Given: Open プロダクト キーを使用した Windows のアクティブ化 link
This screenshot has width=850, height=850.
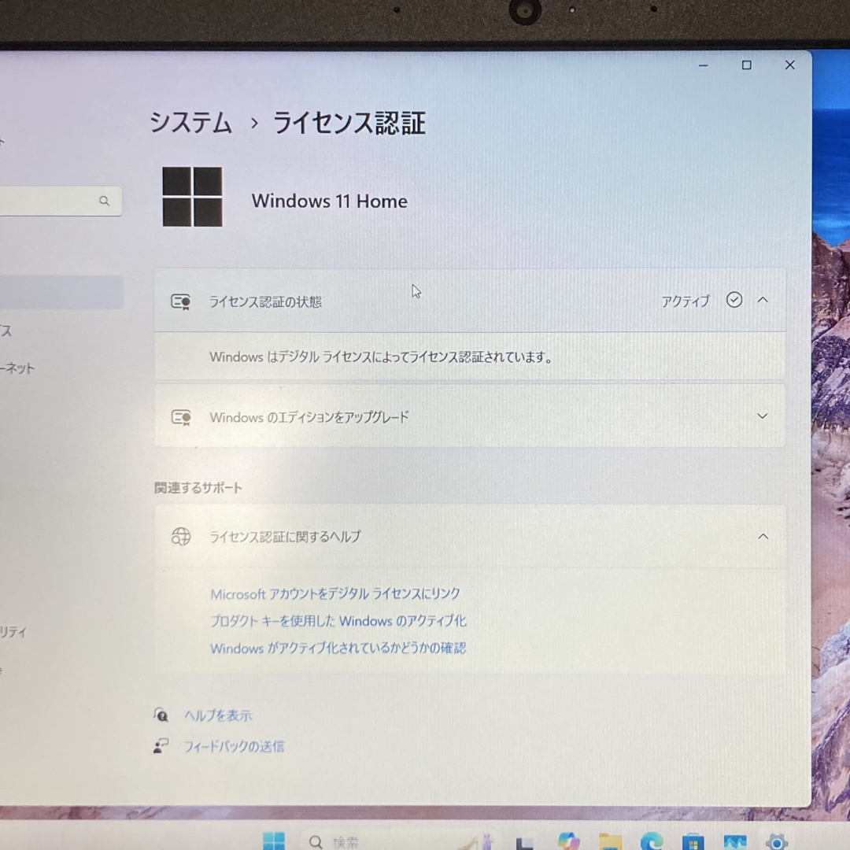Looking at the screenshot, I should click(x=338, y=621).
